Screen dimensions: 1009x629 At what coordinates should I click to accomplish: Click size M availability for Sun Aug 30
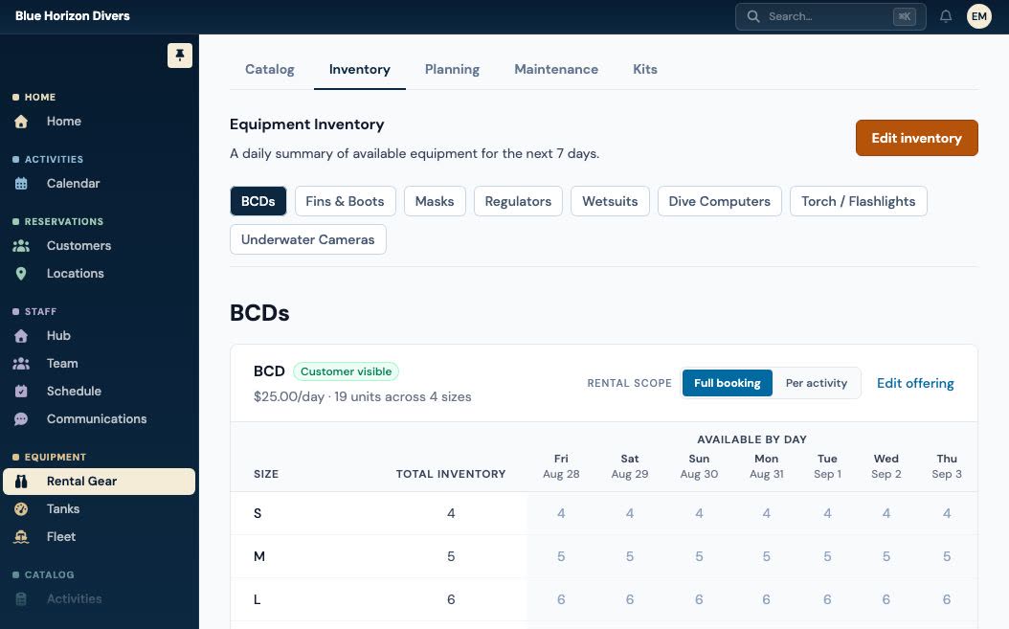(699, 557)
